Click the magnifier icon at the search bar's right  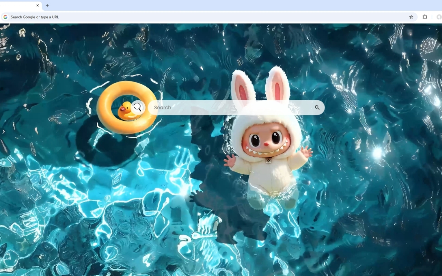coord(317,107)
